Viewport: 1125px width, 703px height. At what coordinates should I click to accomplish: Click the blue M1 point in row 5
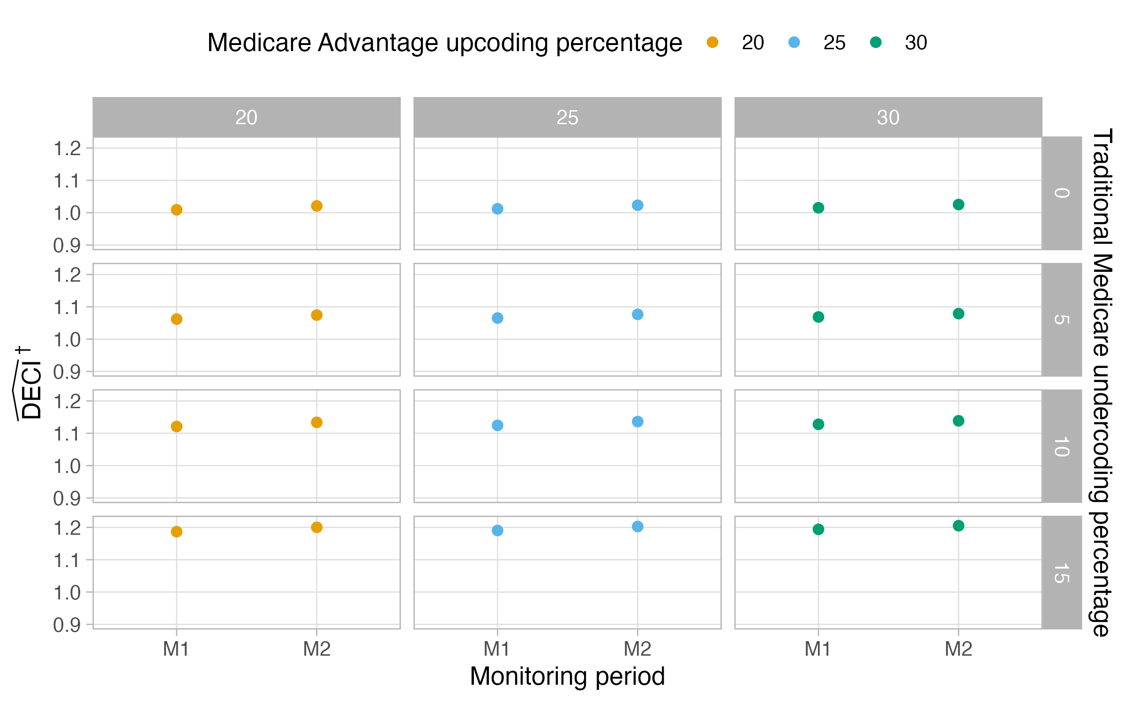pyautogui.click(x=497, y=318)
